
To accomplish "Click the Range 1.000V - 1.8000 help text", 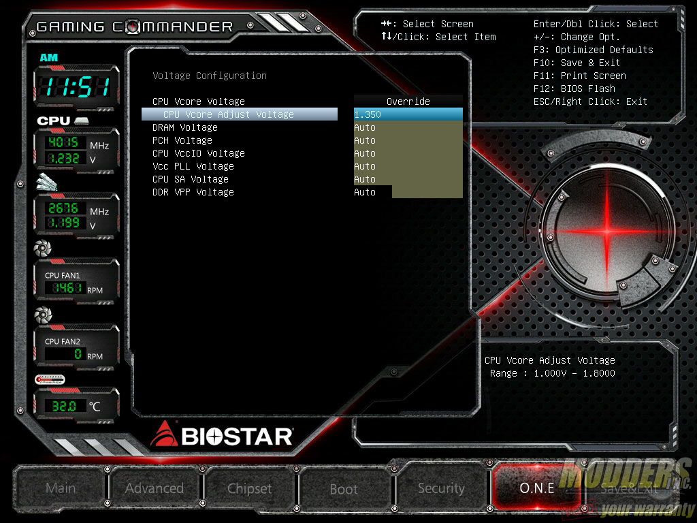I will (x=553, y=373).
